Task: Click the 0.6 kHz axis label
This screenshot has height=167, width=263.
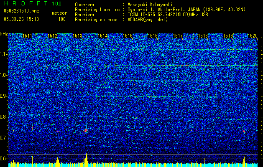Action: [3, 159]
